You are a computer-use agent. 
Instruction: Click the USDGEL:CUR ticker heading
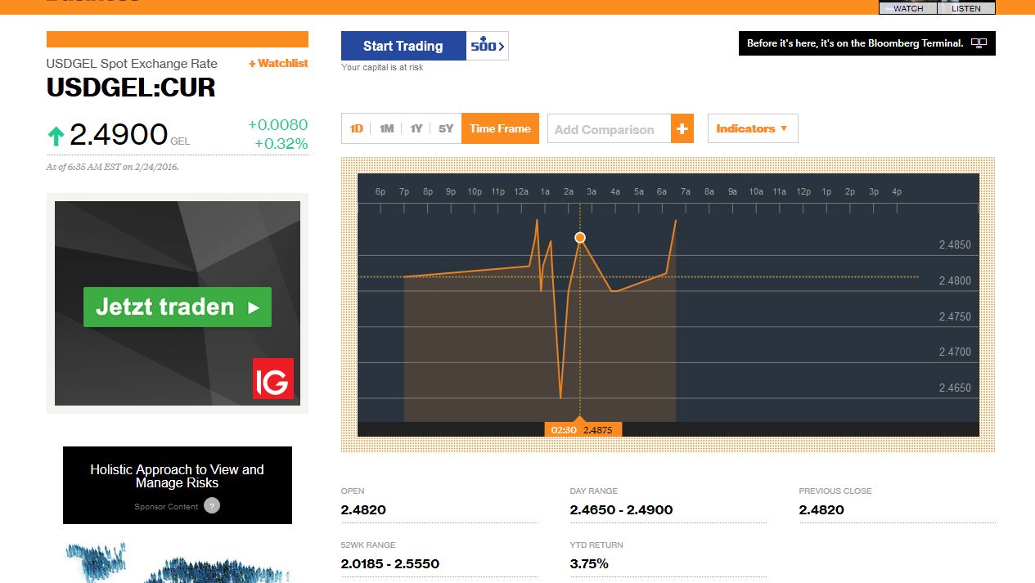(131, 87)
